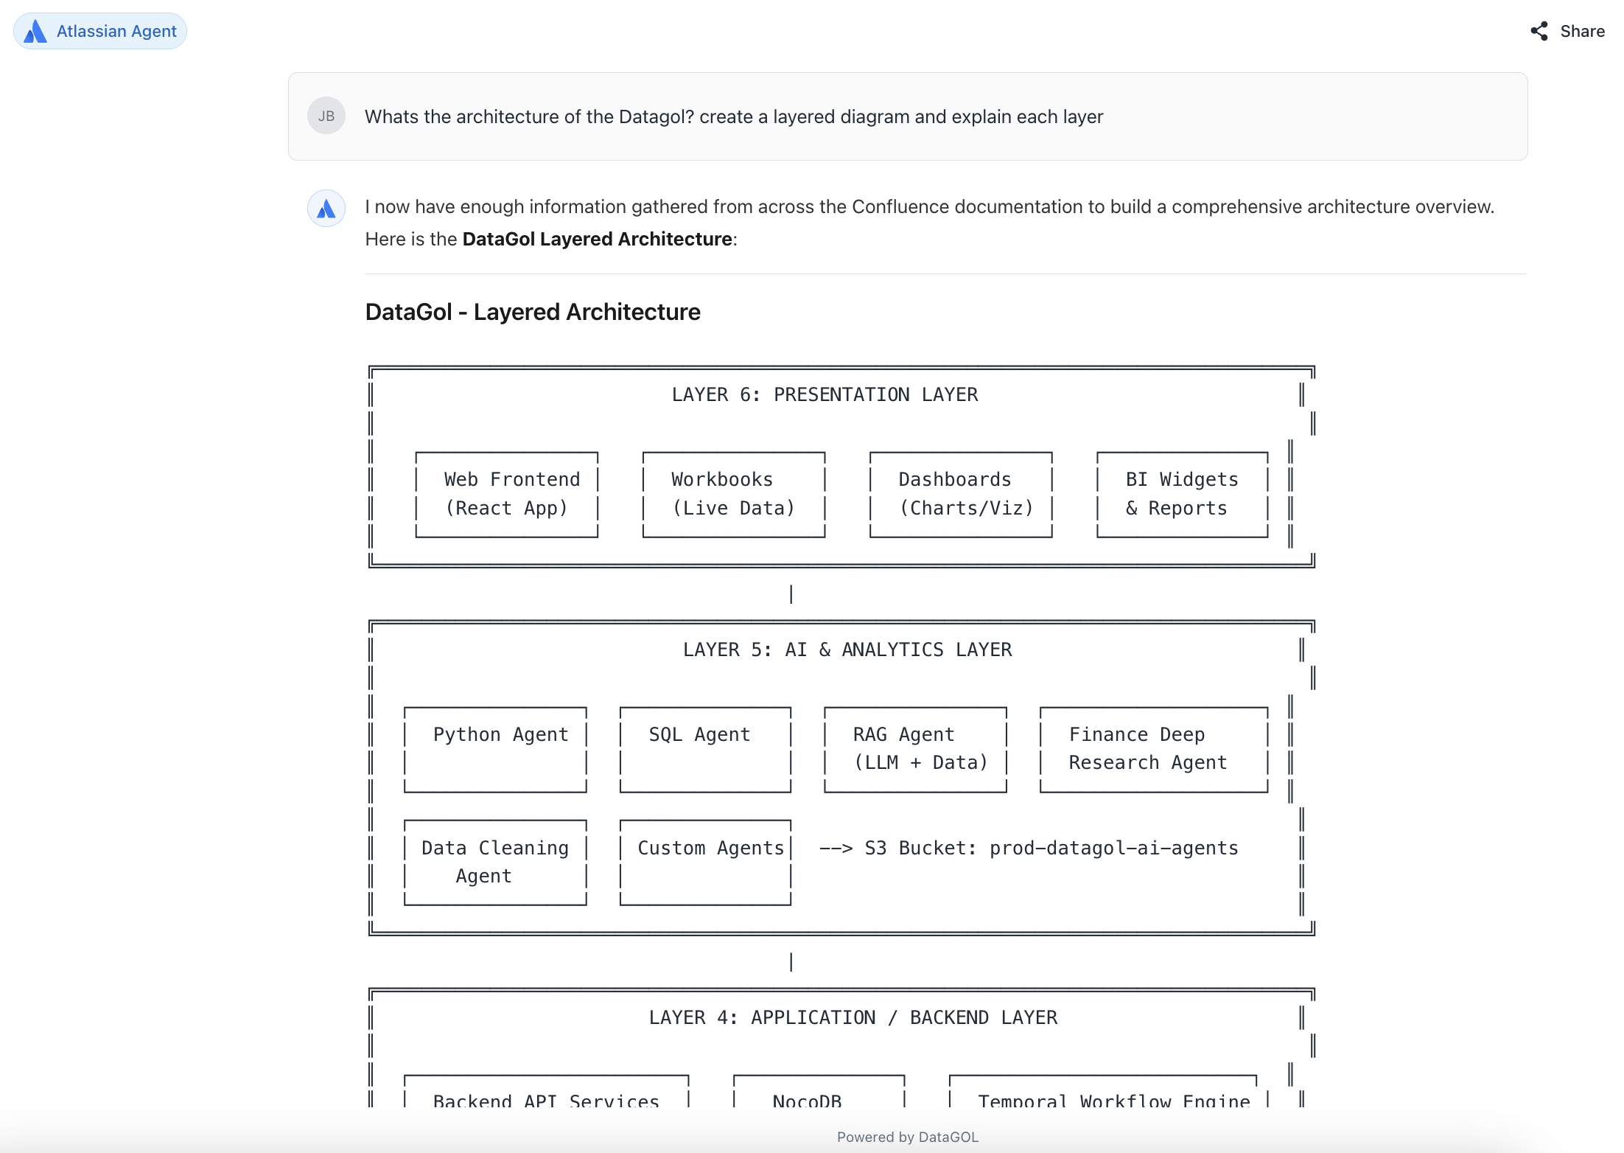This screenshot has height=1153, width=1624.
Task: Click the Dashboards (Charts/Viz) box
Action: point(961,494)
